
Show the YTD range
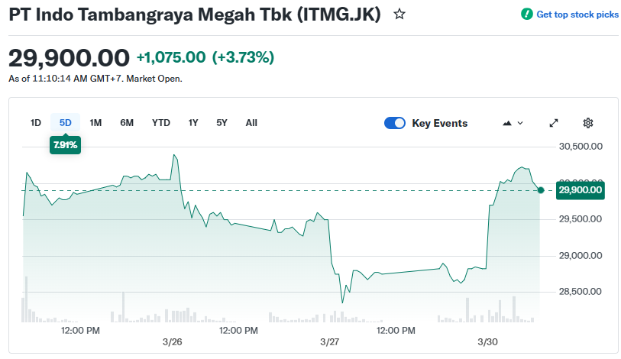coord(161,123)
